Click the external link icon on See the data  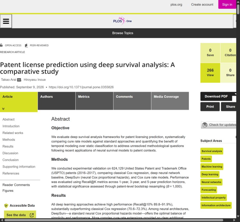(32, 215)
